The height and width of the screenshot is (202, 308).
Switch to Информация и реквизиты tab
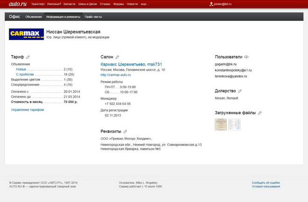63,17
